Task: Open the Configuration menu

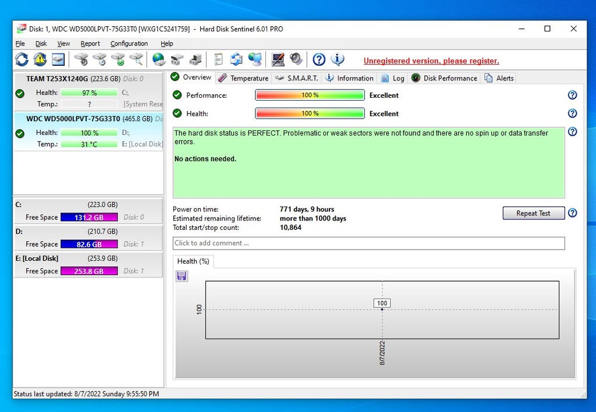Action: (129, 44)
